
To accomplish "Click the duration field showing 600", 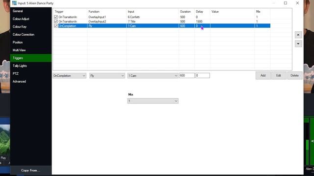I will pyautogui.click(x=186, y=75).
